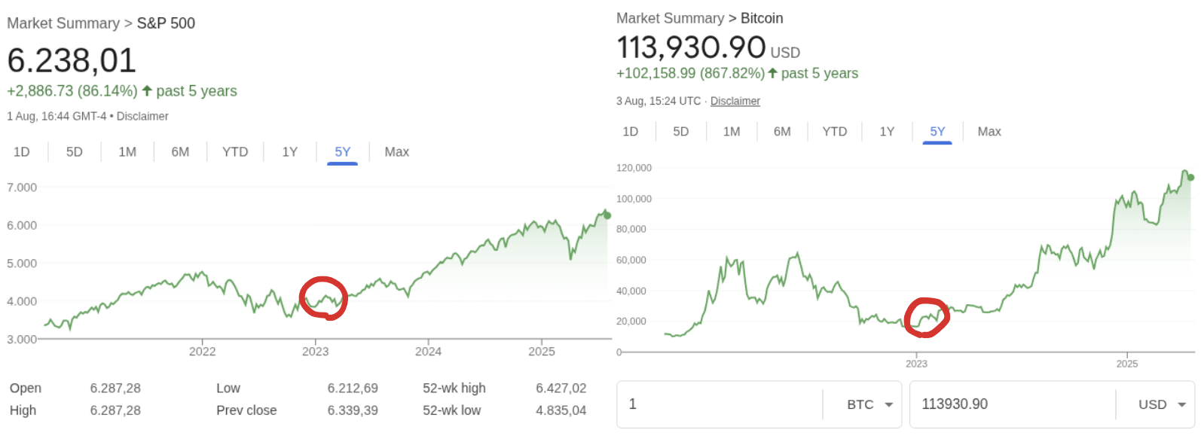This screenshot has height=445, width=1201.
Task: Open the Bitcoin page from its breadcrumb title
Action: click(762, 18)
